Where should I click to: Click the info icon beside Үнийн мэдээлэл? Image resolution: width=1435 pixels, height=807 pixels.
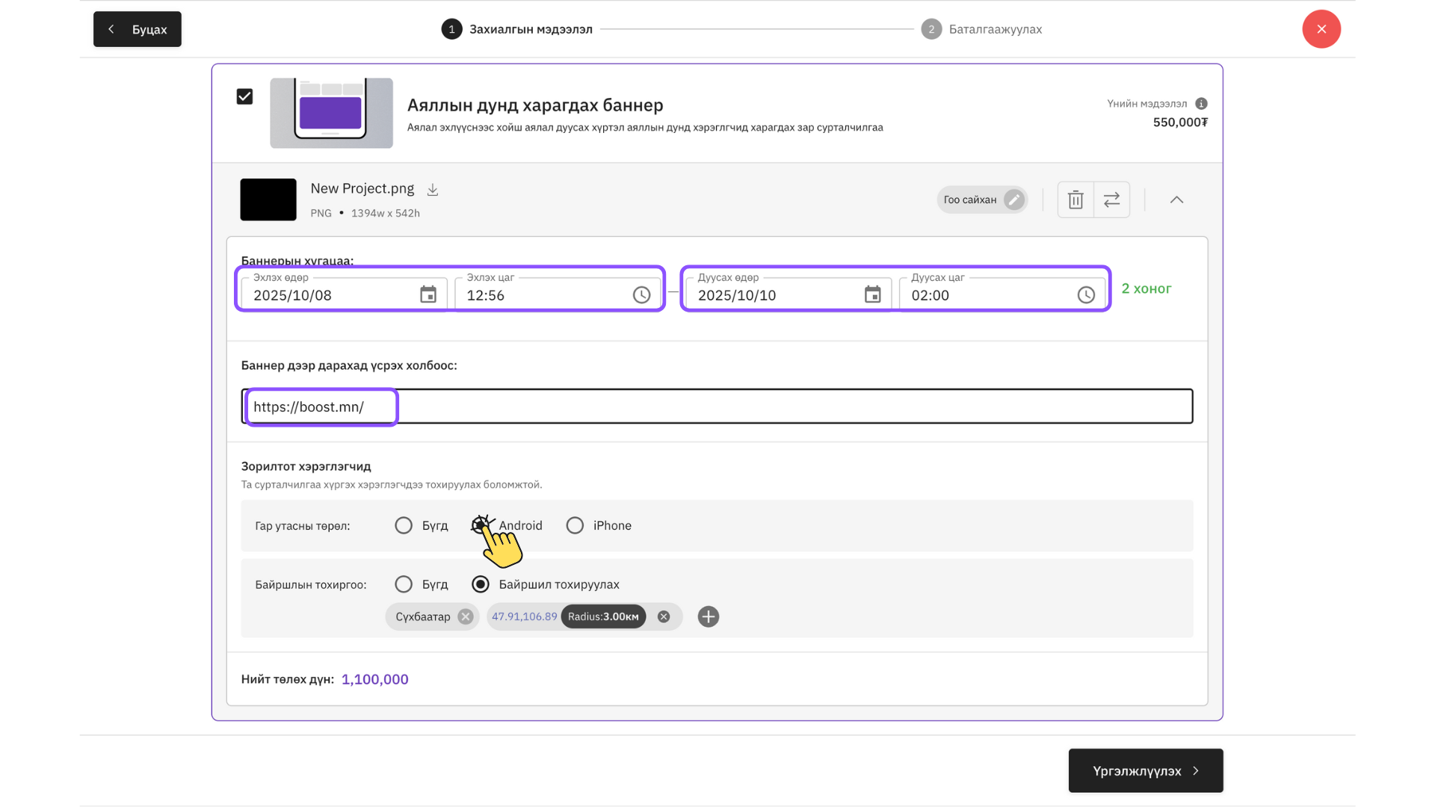coord(1201,104)
